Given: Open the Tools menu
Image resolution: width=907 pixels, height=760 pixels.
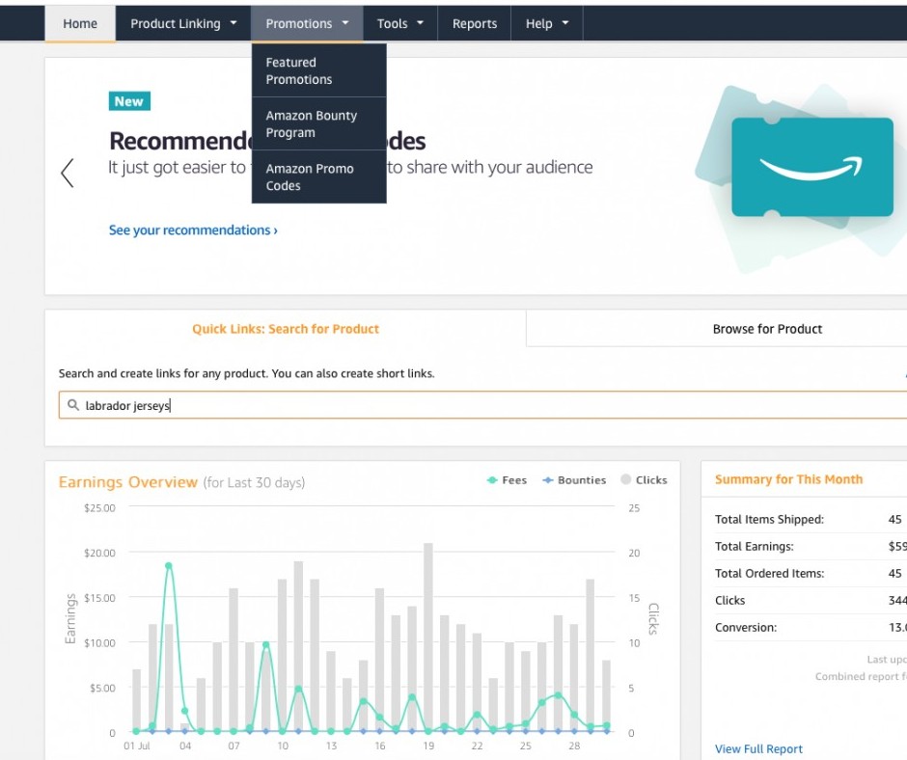Looking at the screenshot, I should click(x=399, y=24).
